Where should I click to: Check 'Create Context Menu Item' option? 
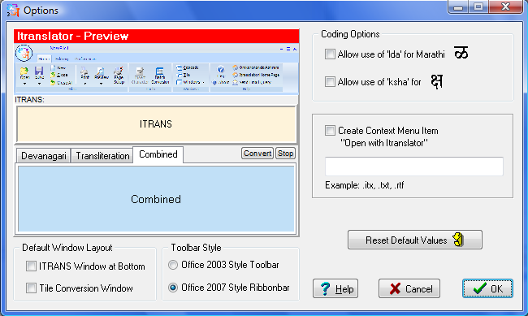pyautogui.click(x=330, y=130)
